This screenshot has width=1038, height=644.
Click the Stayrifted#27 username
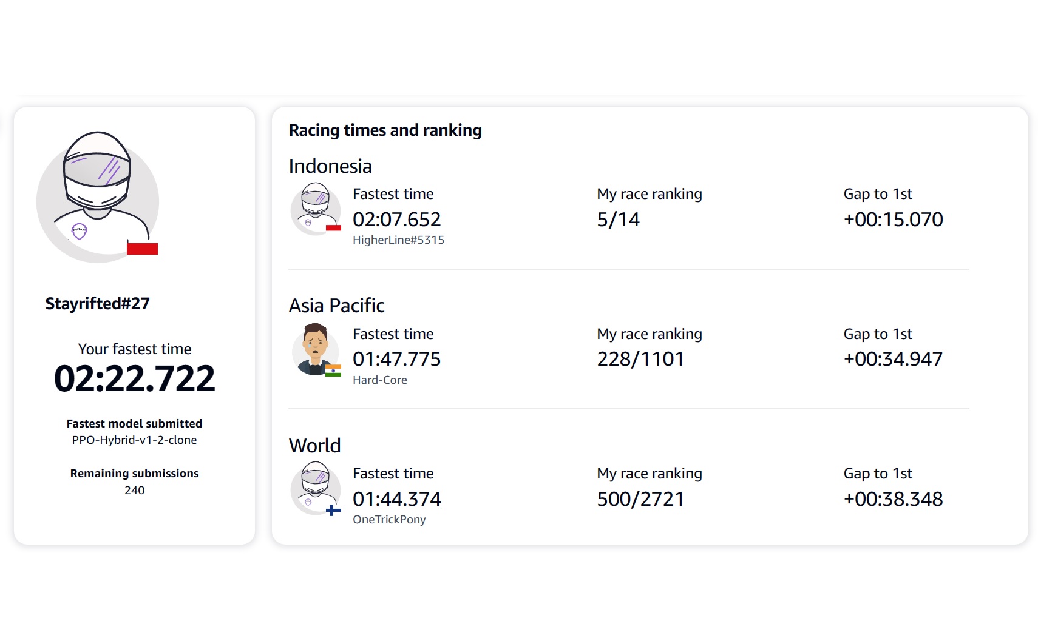98,303
